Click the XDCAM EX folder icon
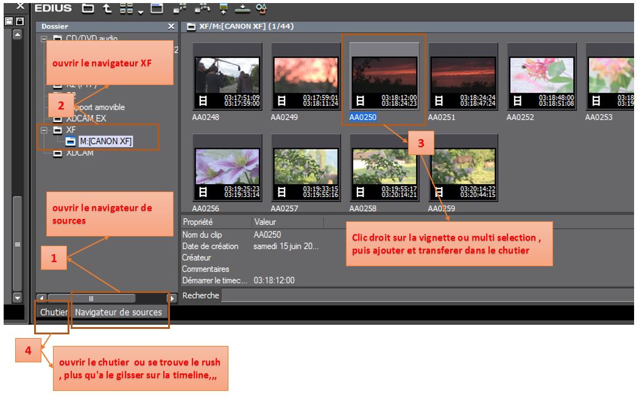The width and height of the screenshot is (642, 397). click(x=58, y=119)
